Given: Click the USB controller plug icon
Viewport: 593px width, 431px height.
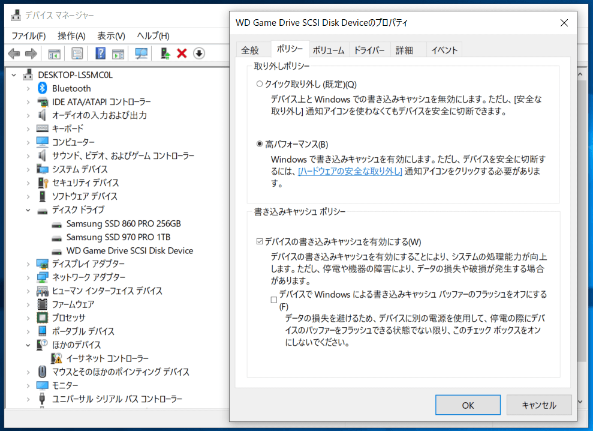Looking at the screenshot, I should coord(43,399).
